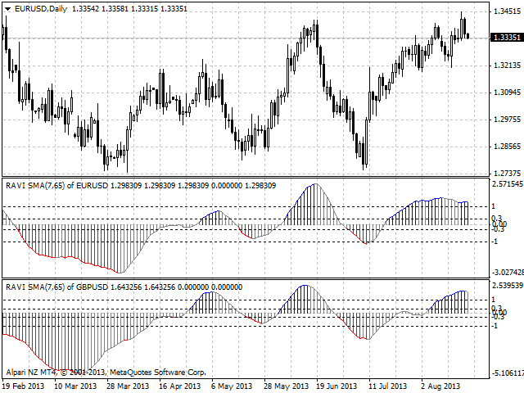Image resolution: width=524 pixels, height=393 pixels.
Task: Click the EURUSD,Daily chart title text
Action: (41, 7)
